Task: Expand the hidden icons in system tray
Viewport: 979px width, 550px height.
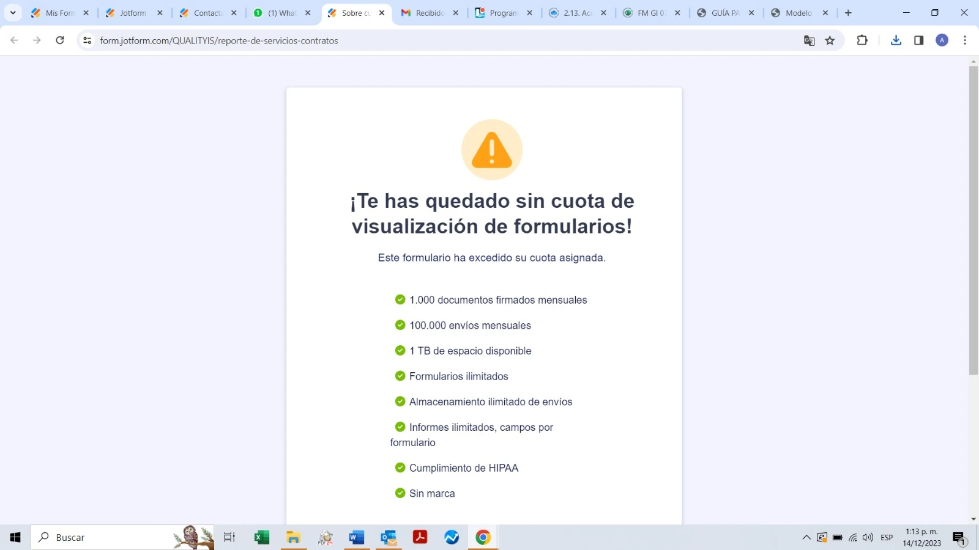Action: tap(806, 537)
